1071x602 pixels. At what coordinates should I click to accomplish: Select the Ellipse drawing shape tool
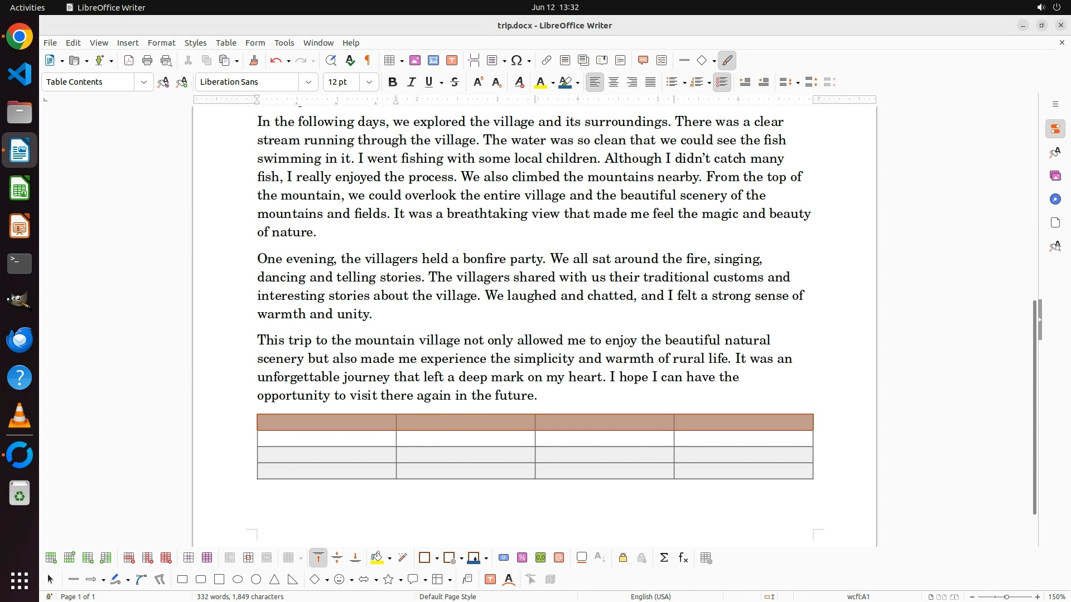pyautogui.click(x=238, y=580)
